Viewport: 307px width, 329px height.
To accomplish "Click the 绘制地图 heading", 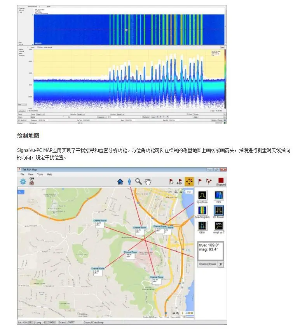I will (28, 136).
